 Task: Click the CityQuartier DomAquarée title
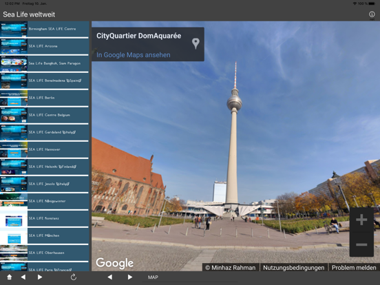[x=138, y=36]
